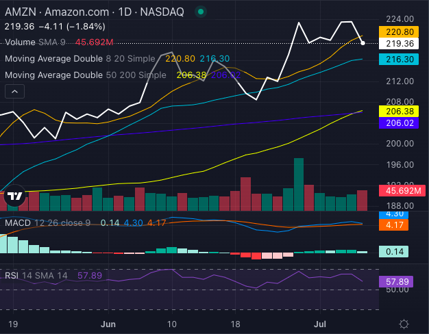Click the 188.00 price scale value
The width and height of the screenshot is (429, 334).
pos(400,205)
